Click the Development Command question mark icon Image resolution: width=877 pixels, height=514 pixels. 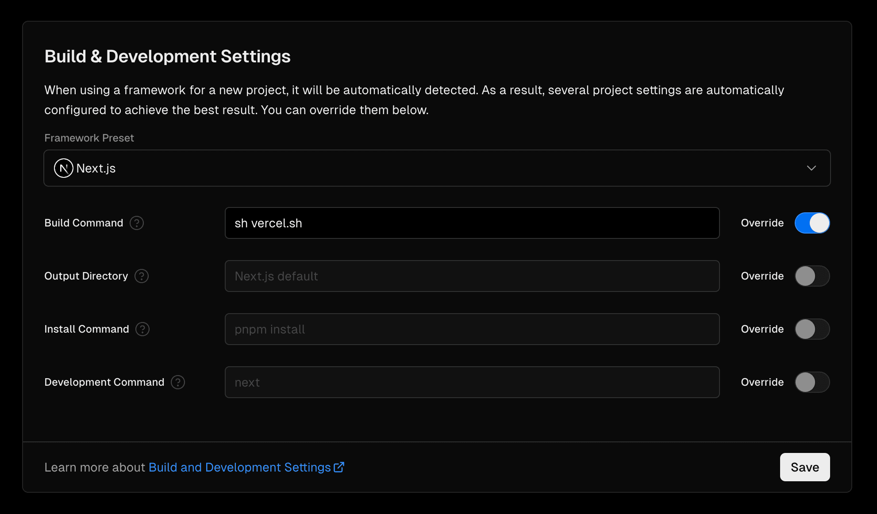(177, 382)
